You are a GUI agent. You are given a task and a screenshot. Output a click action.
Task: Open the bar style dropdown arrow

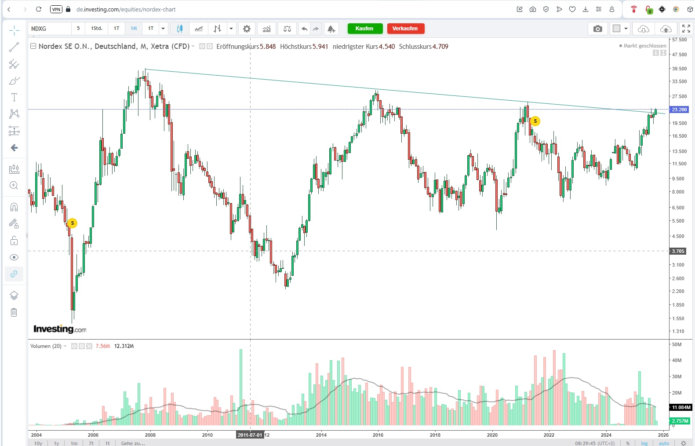click(231, 29)
